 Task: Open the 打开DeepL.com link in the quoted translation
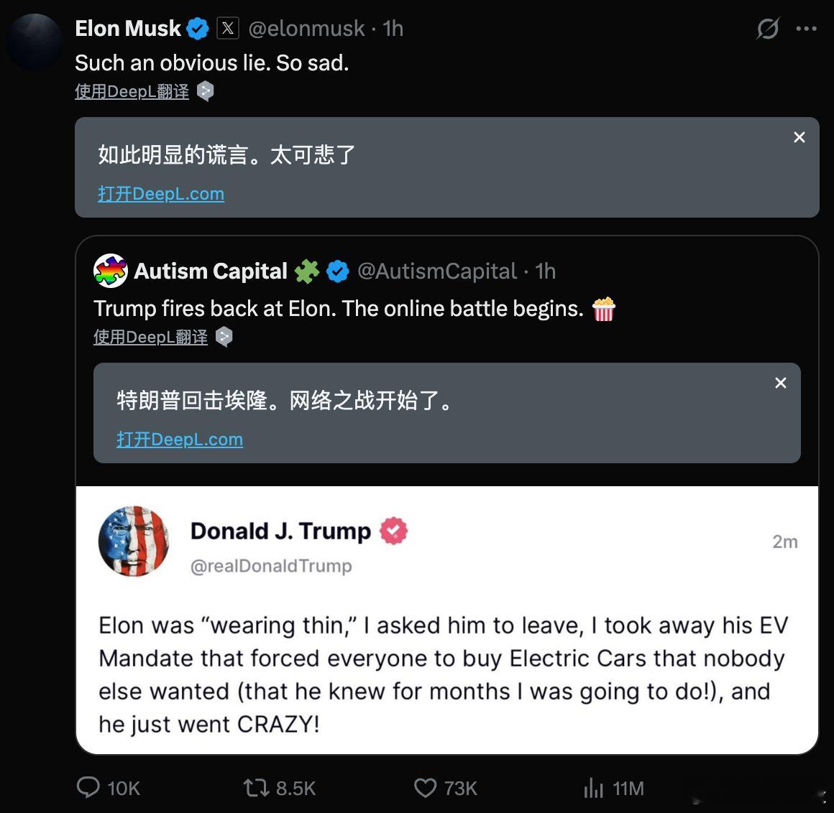[180, 439]
